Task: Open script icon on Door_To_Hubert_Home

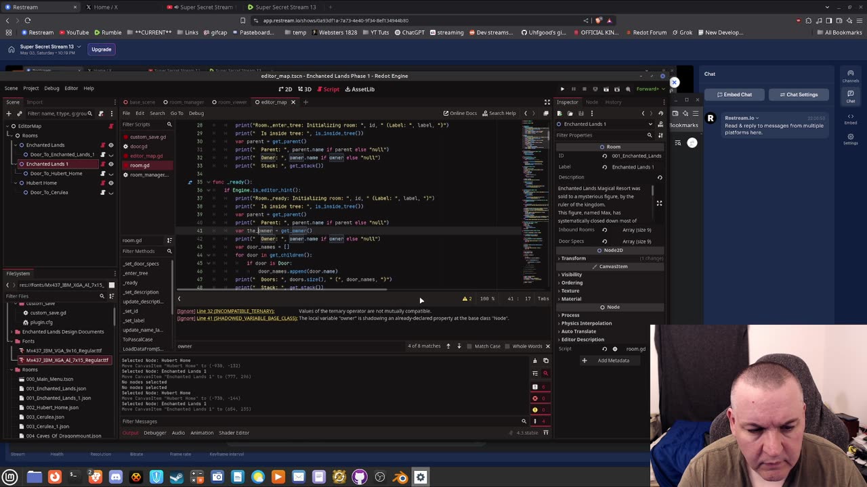Action: pyautogui.click(x=103, y=173)
